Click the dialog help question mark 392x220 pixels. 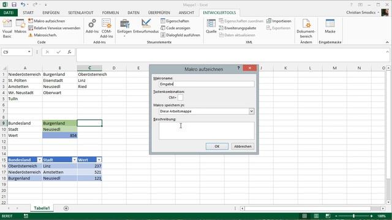coord(238,68)
